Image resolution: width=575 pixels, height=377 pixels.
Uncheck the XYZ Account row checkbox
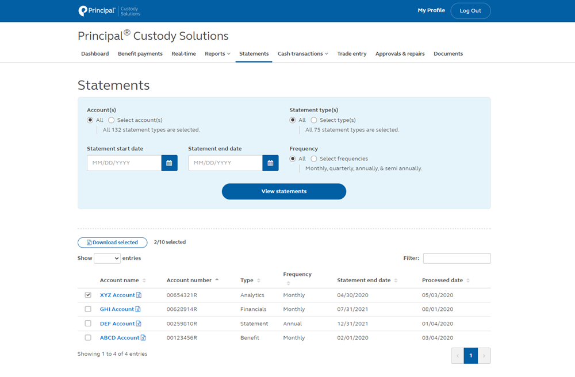[x=87, y=294]
